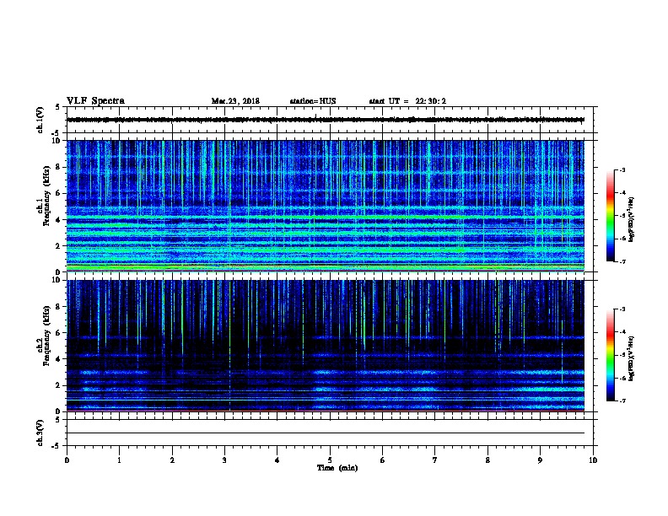
Task: Click the "-3" label on ch.1 color bar
Action: tap(622, 170)
